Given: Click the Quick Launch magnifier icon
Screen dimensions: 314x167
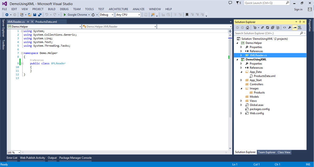Looking at the screenshot, I should 287,3.
